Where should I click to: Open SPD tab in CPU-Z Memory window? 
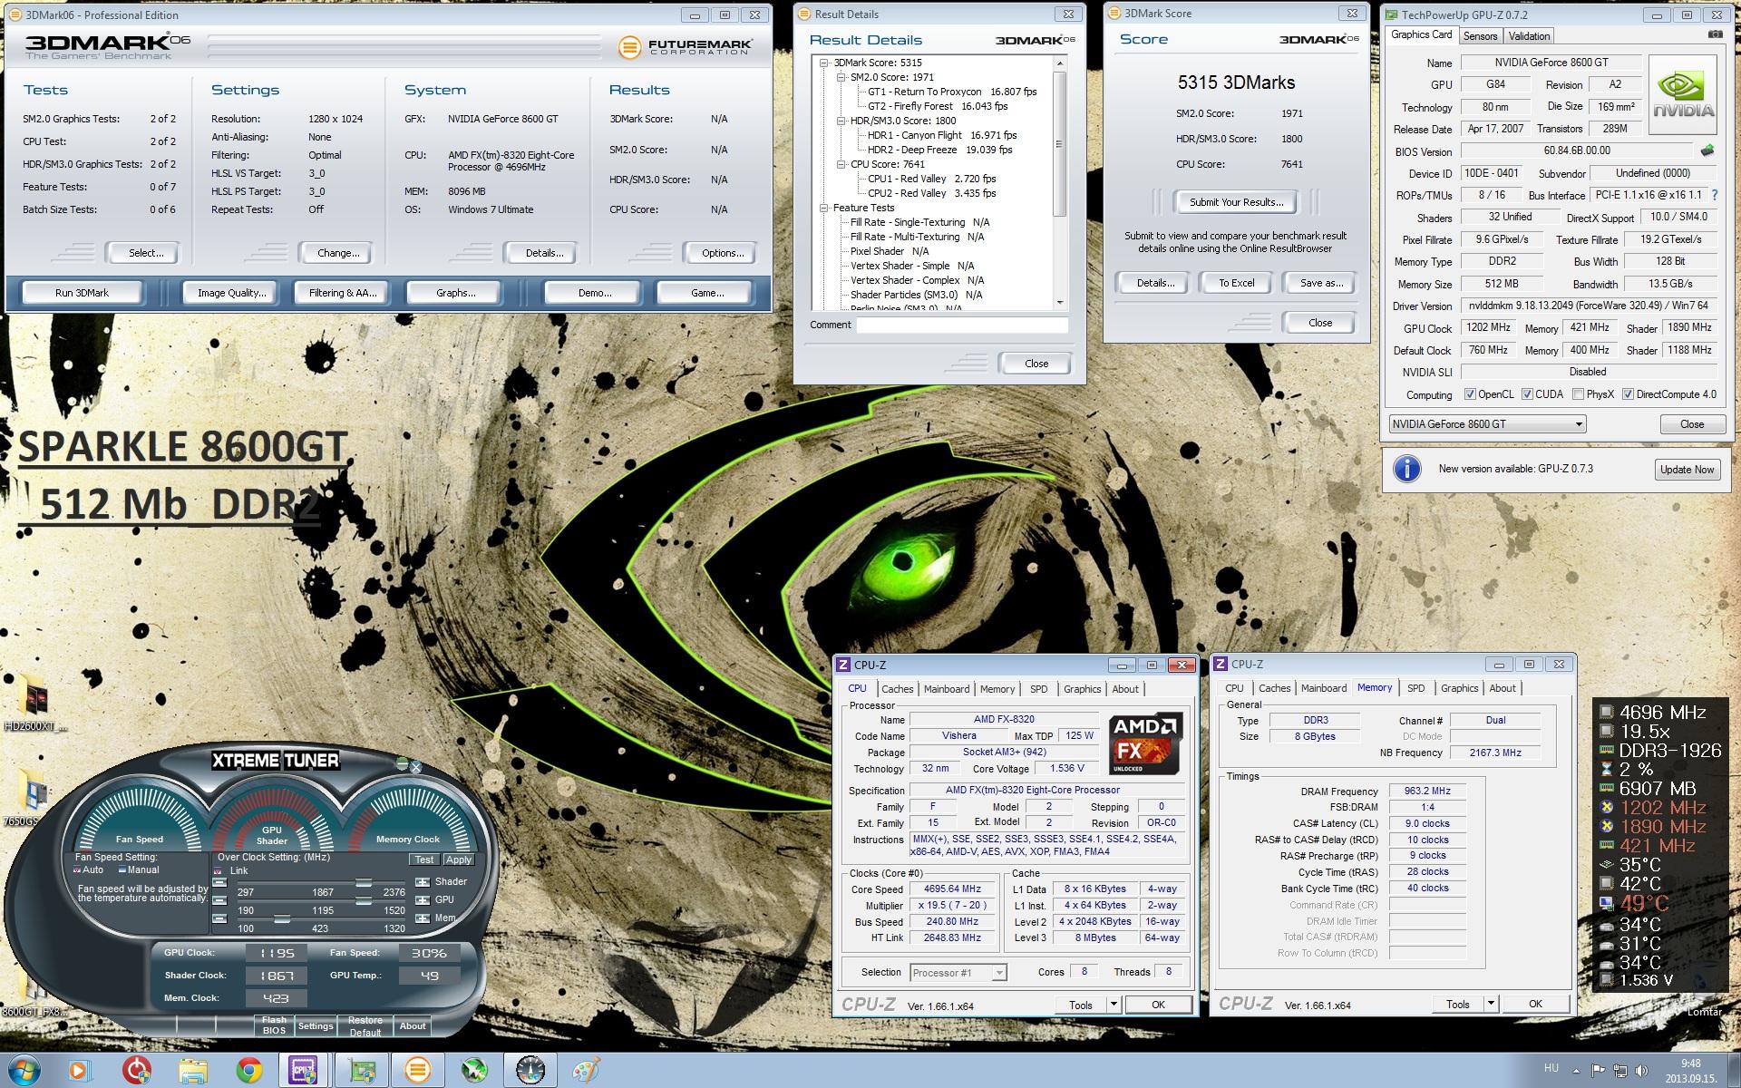(x=1415, y=688)
